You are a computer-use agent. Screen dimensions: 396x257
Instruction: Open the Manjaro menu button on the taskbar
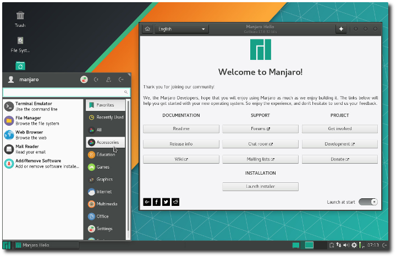click(7, 245)
